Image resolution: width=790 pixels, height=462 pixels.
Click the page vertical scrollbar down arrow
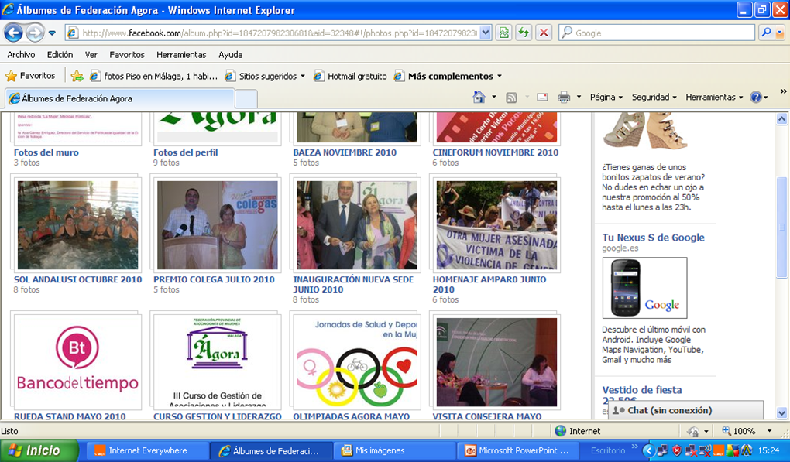781,413
